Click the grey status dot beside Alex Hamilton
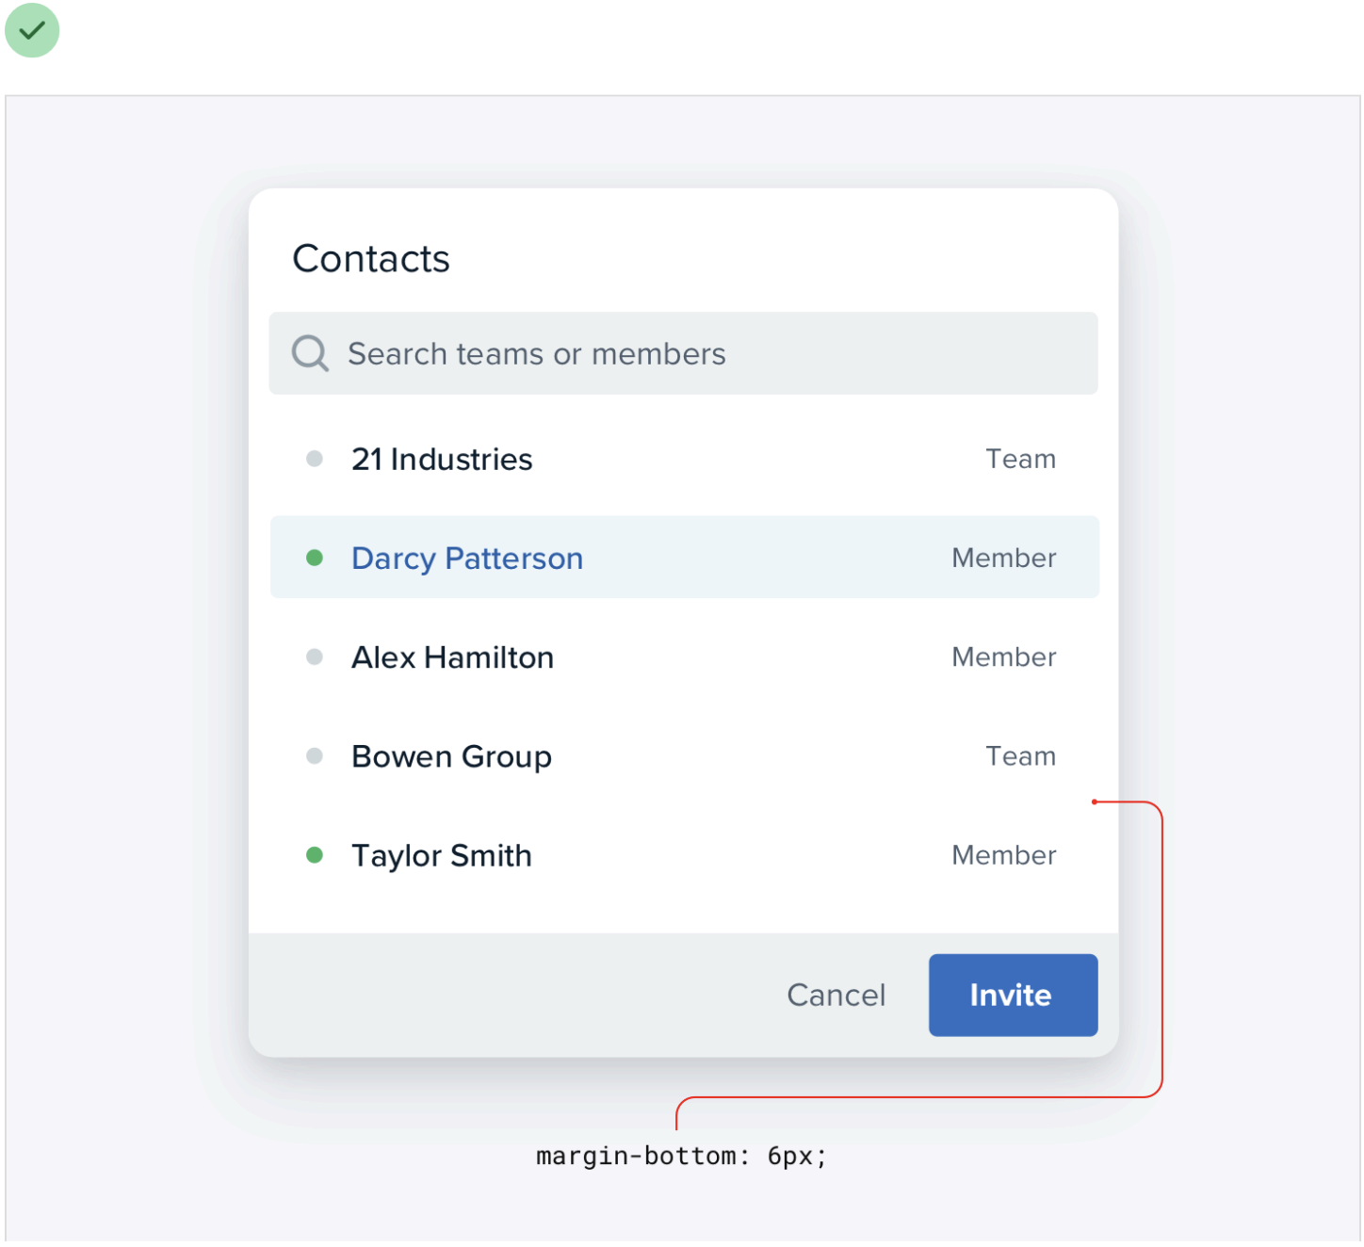This screenshot has height=1247, width=1364. pos(315,656)
